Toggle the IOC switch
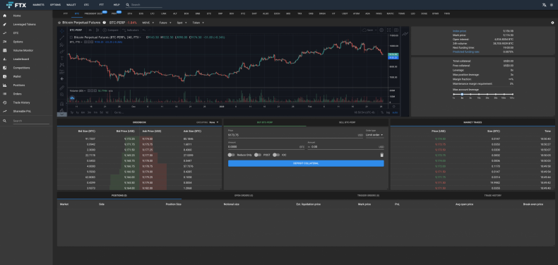Viewport: 558px width, 265px height. 276,155
